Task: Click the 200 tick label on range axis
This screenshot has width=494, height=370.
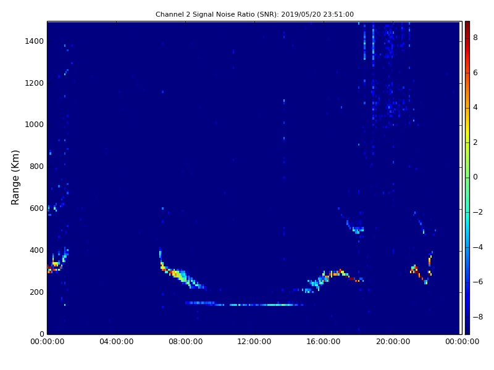Action: pyautogui.click(x=36, y=292)
